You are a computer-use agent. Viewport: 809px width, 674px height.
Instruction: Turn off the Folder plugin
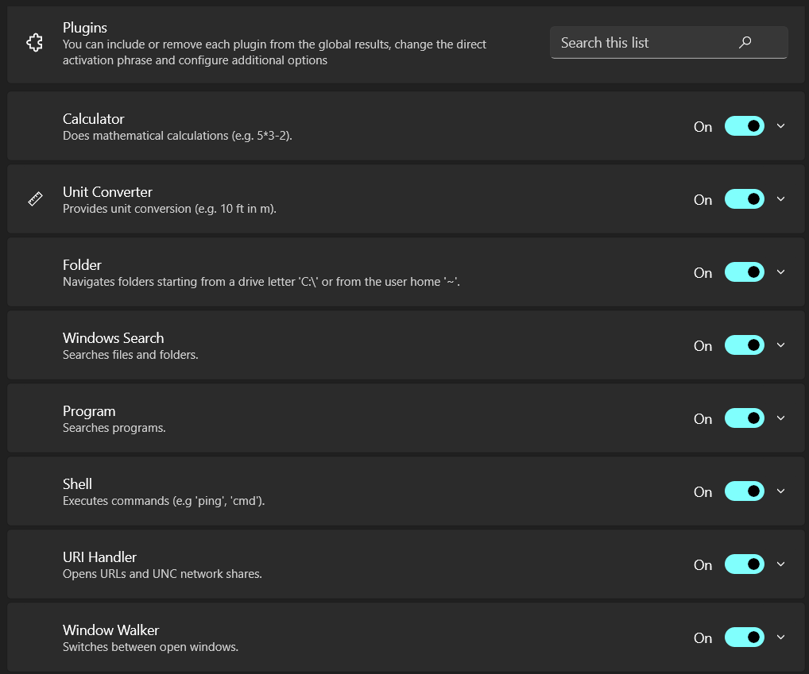pyautogui.click(x=744, y=272)
